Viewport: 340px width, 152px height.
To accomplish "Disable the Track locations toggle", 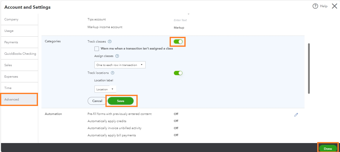I will point(178,73).
